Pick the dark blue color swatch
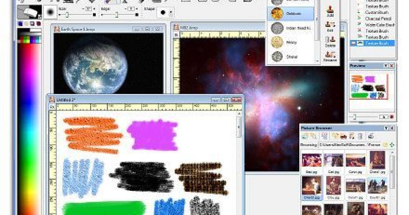 (20, 24)
